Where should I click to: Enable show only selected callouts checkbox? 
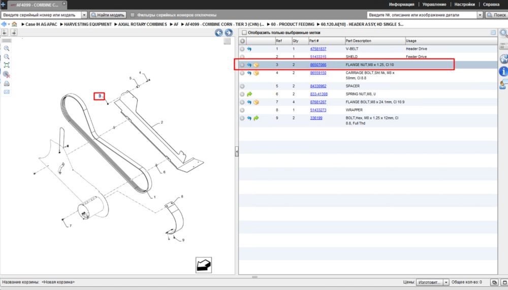pyautogui.click(x=244, y=33)
